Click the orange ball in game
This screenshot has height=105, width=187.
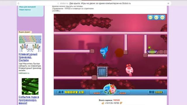pyautogui.click(x=119, y=52)
